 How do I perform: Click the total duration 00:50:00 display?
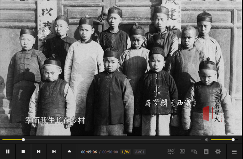(x=110, y=152)
